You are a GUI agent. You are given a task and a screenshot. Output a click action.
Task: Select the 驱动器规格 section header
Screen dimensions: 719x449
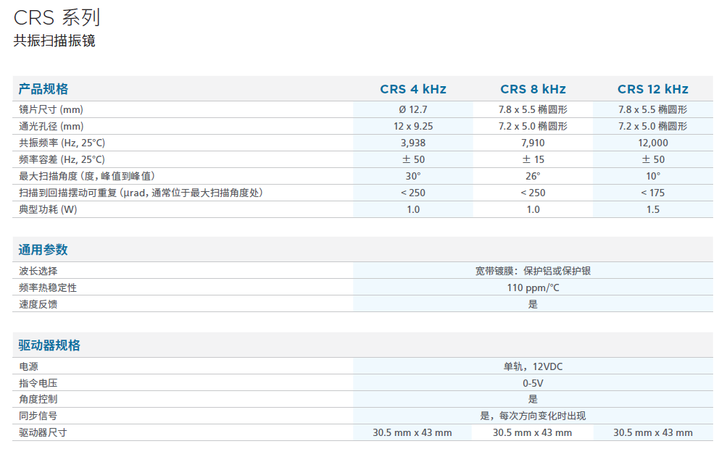coord(49,345)
